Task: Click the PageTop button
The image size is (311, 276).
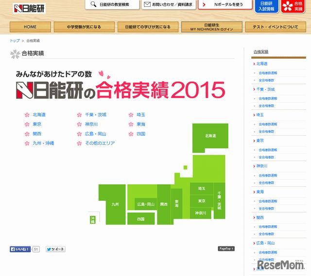Action: click(x=226, y=249)
